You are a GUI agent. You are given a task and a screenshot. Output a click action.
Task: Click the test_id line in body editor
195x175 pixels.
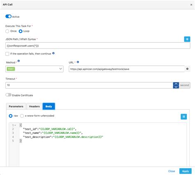(49, 129)
